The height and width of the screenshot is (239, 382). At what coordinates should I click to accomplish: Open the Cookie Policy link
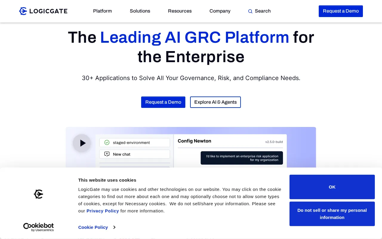[93, 227]
